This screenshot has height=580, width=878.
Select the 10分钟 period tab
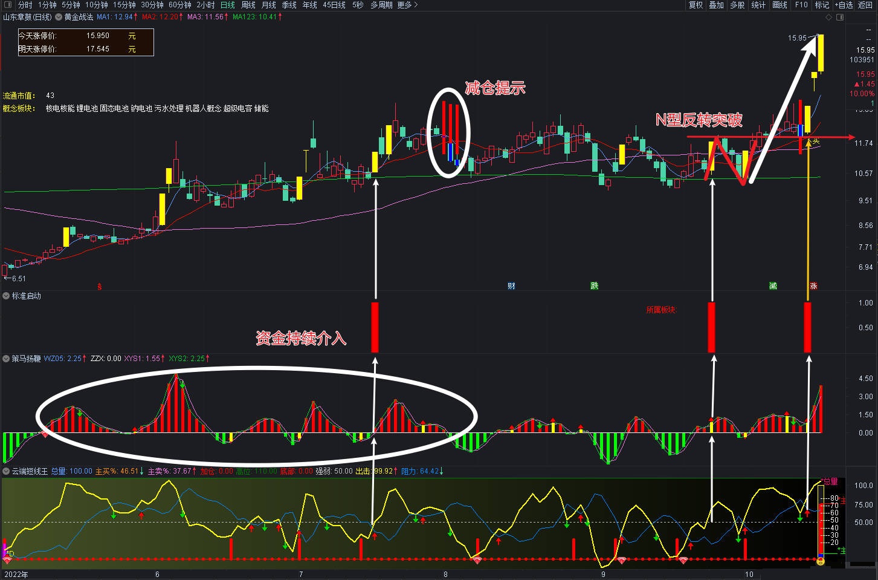tap(96, 5)
